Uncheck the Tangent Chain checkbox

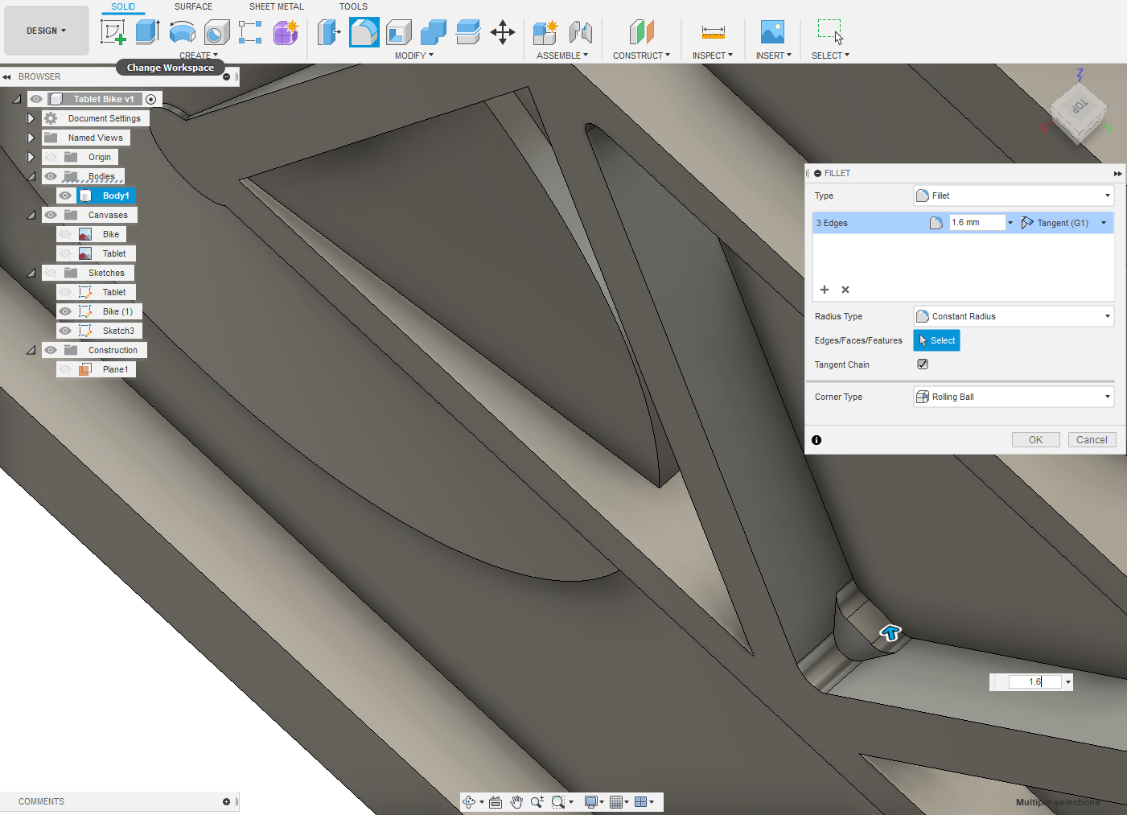(x=923, y=364)
